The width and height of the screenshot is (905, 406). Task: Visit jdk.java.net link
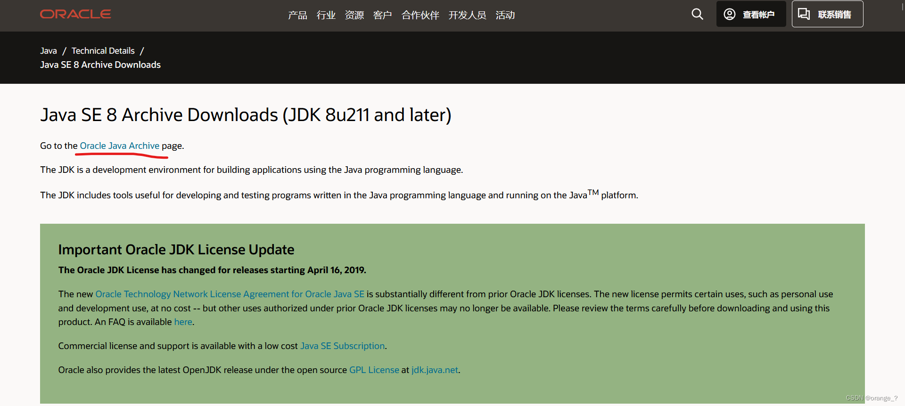tap(435, 370)
